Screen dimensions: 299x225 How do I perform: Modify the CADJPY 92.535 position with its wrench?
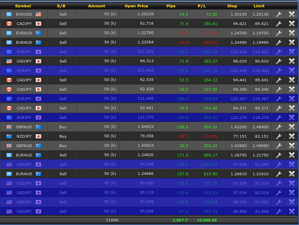[x=278, y=80]
